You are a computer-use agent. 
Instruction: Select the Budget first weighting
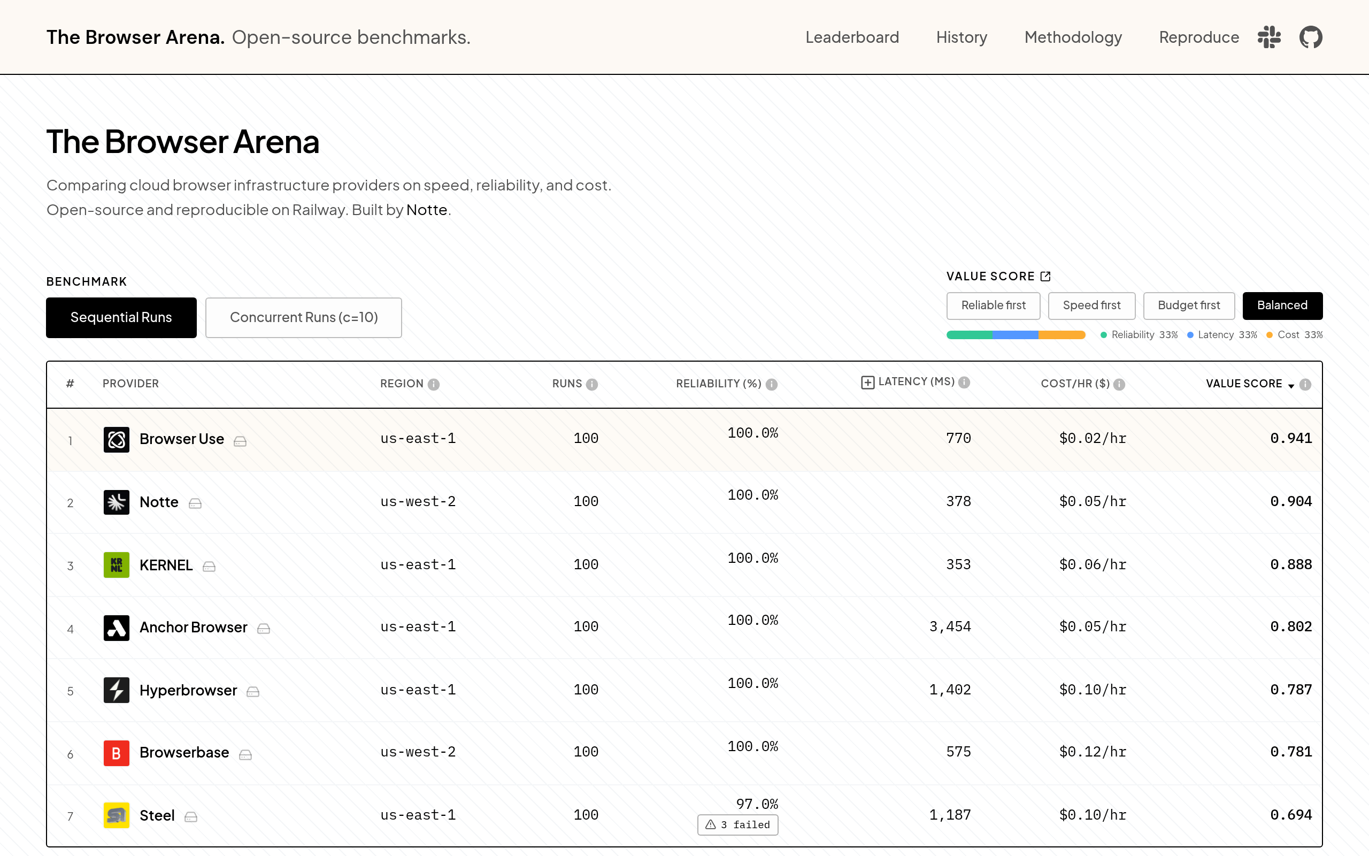coord(1189,305)
